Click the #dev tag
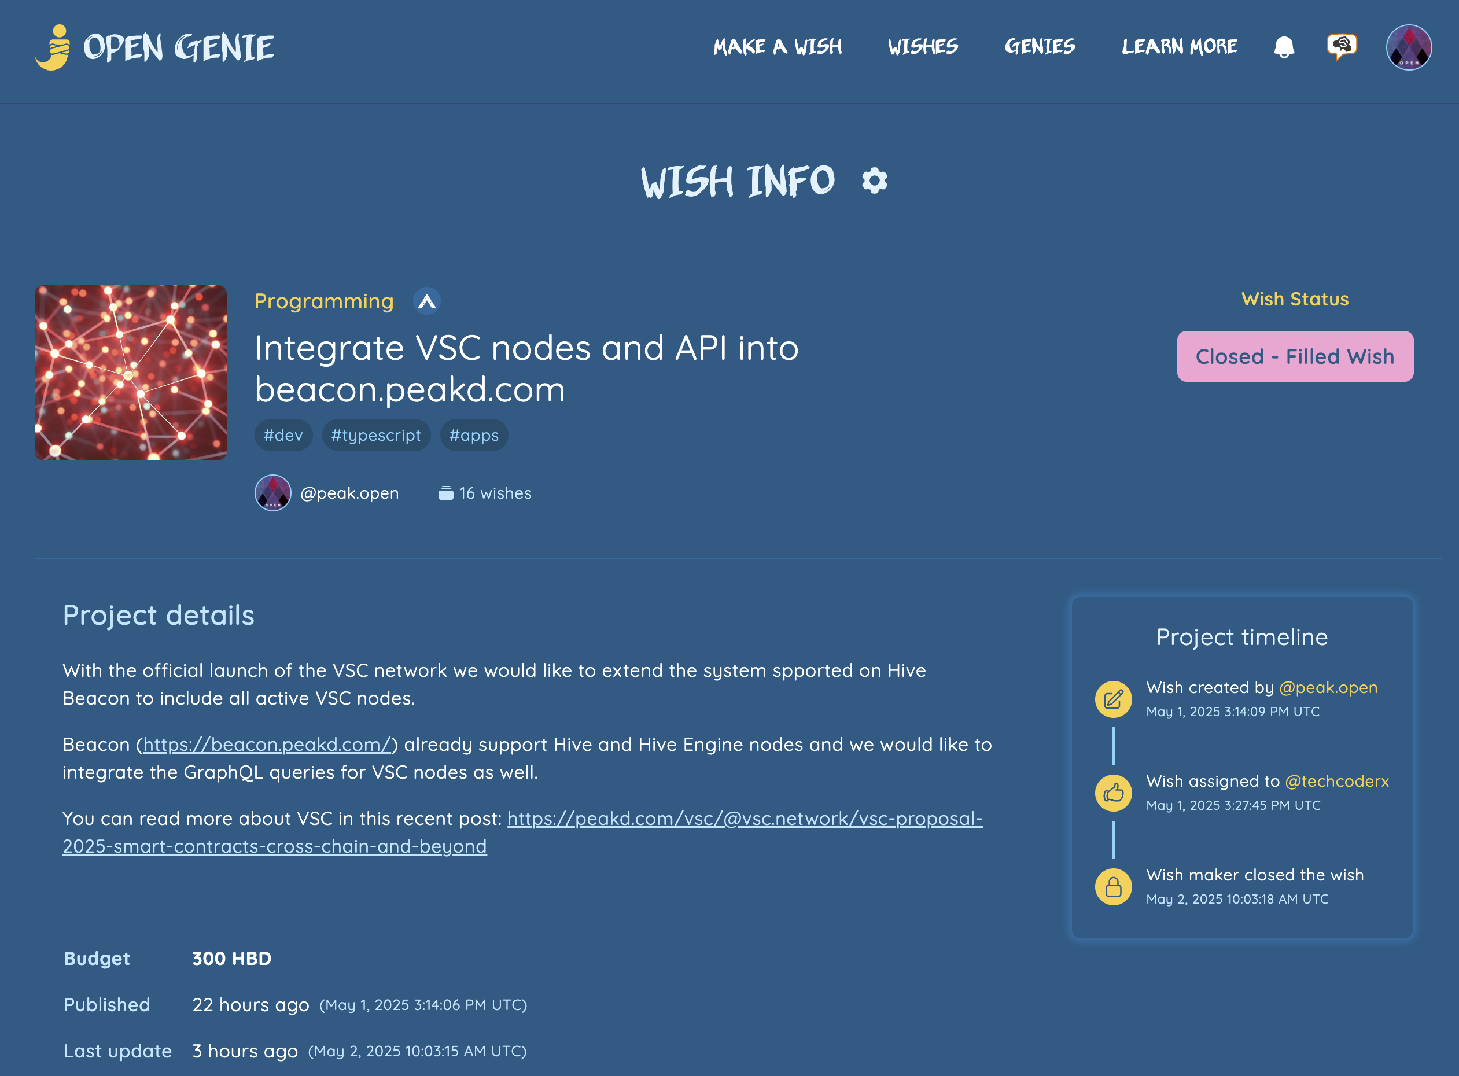This screenshot has height=1076, width=1459. (x=283, y=435)
